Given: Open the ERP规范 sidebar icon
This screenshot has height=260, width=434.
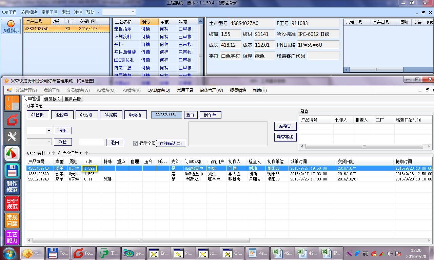Looking at the screenshot, I should (12, 204).
